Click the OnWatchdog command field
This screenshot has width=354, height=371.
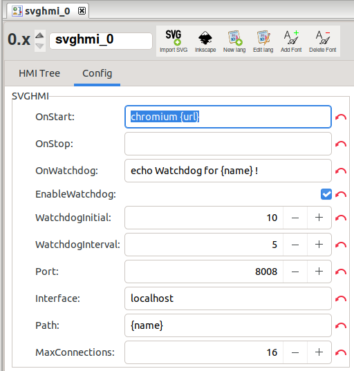click(x=228, y=171)
